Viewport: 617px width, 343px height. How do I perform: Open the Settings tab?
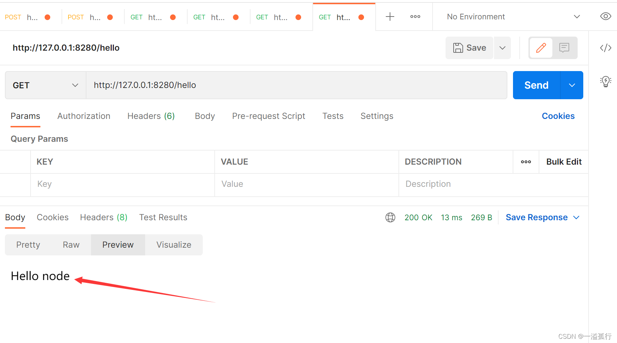[x=377, y=116]
